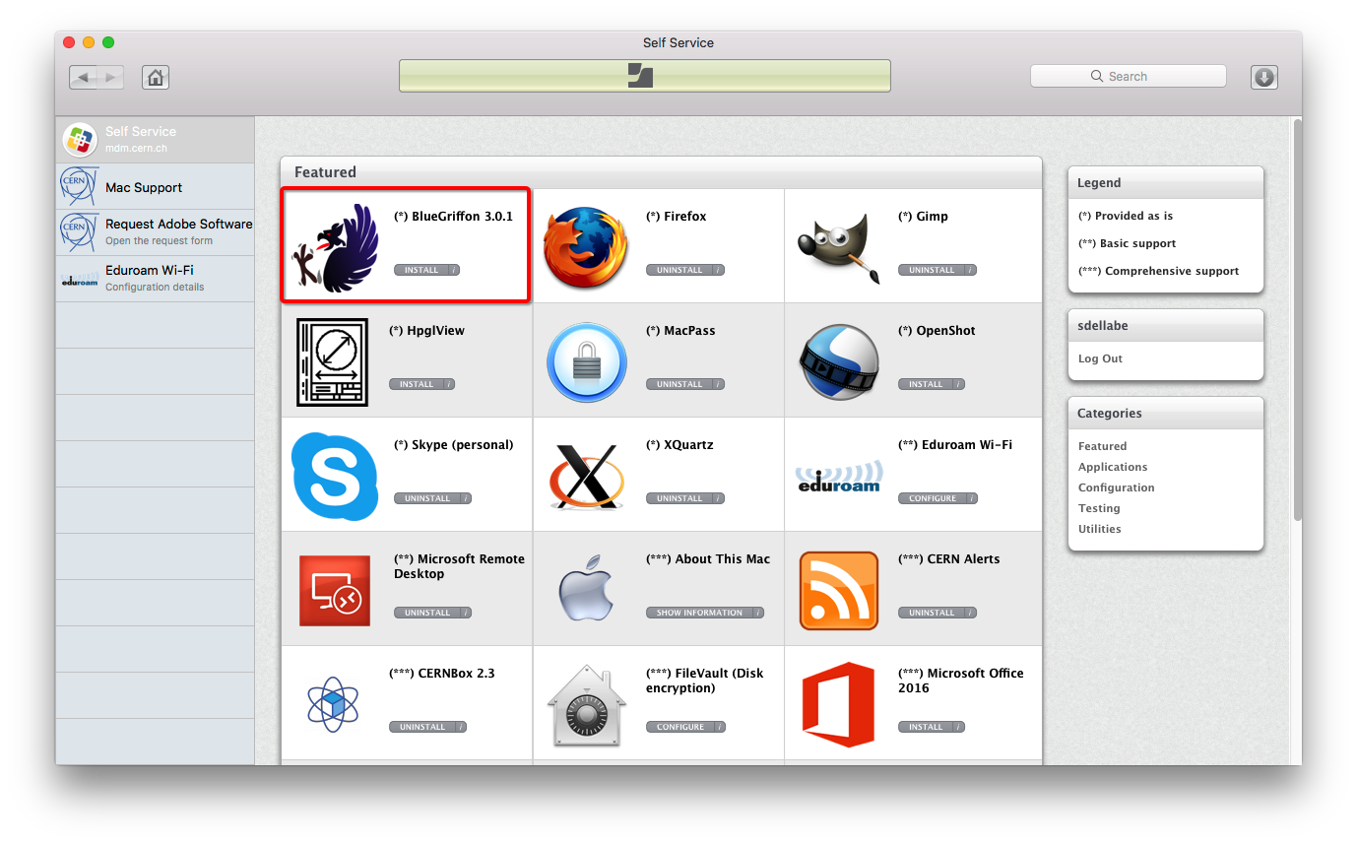Click the "(*) MacPass" title text

pos(680,331)
